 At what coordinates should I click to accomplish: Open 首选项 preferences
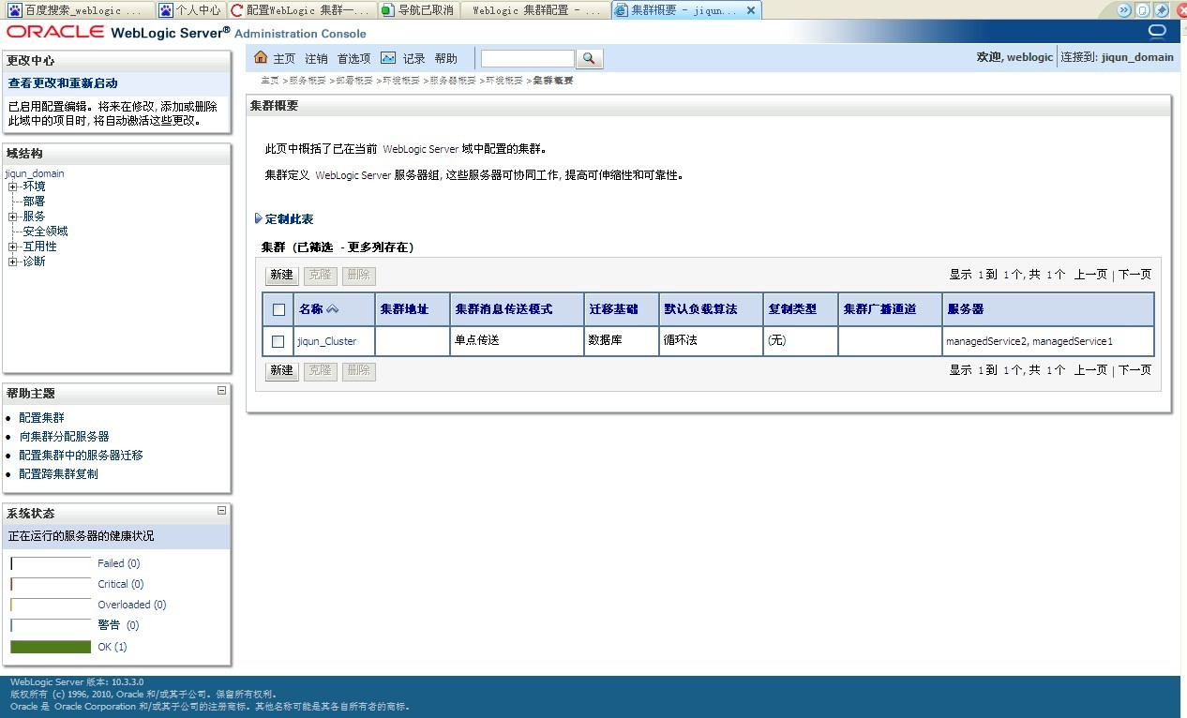(354, 58)
